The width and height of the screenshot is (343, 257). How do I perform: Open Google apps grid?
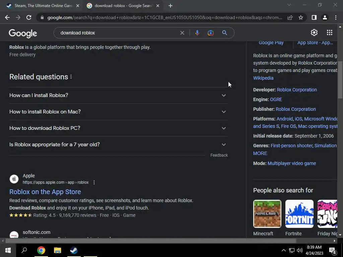point(330,32)
